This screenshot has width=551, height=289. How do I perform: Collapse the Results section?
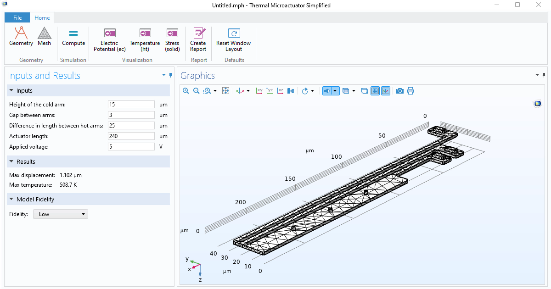[12, 162]
